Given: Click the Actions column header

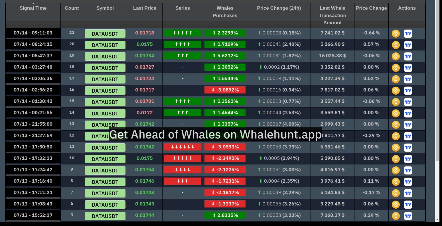Looking at the screenshot, I should click(x=407, y=15).
